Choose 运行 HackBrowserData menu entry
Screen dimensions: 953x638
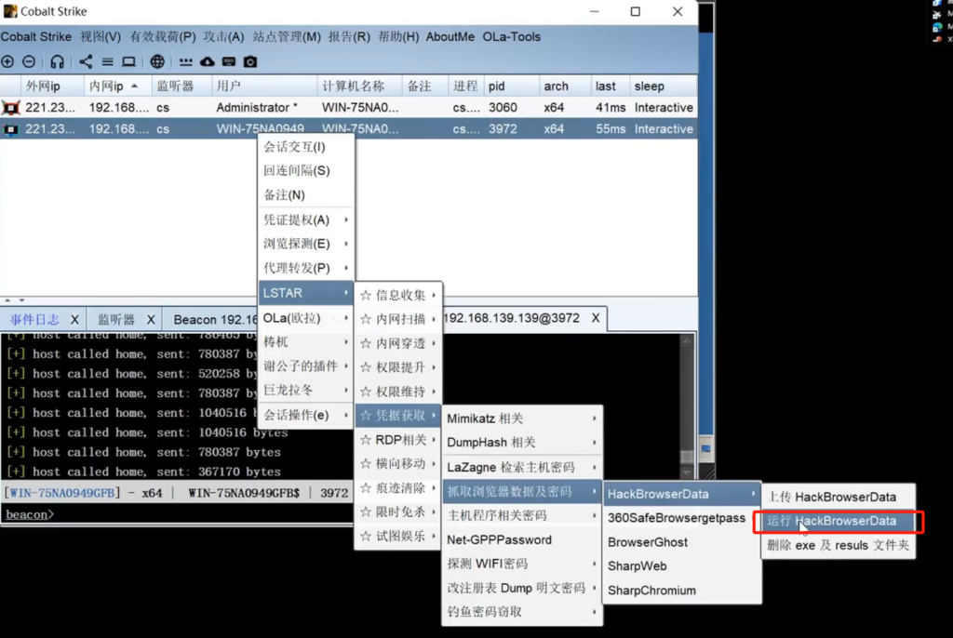click(x=839, y=522)
